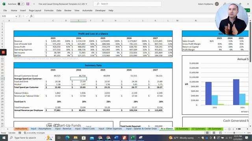252x141 pixels.
Task: Open the Page Layout tab
Action: pos(35,11)
